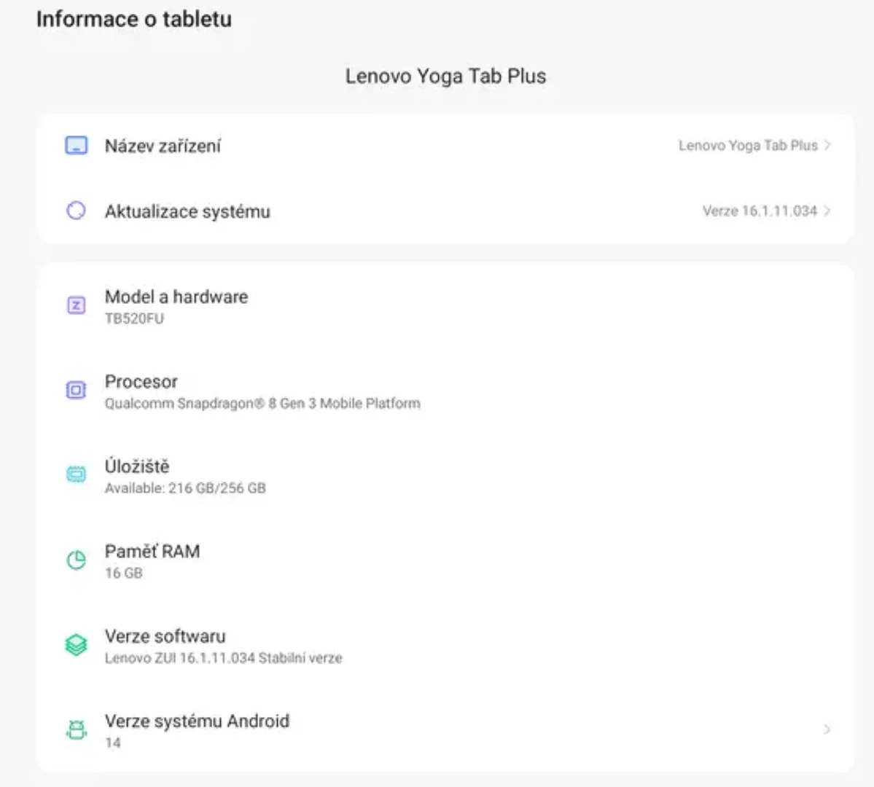874x787 pixels.
Task: Click Available: 216 GB/256 GB text
Action: pyautogui.click(x=185, y=488)
